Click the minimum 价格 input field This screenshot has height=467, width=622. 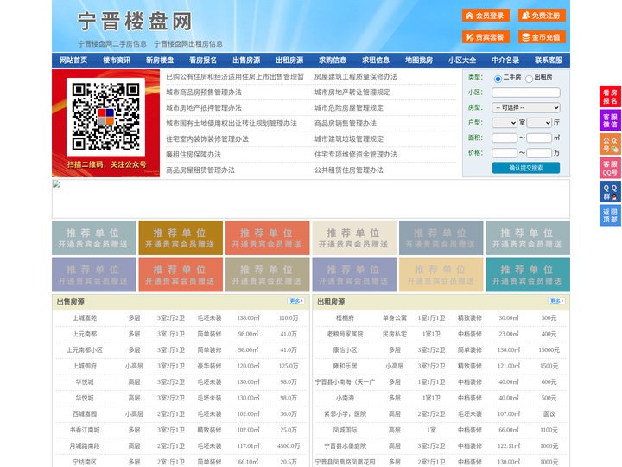(505, 153)
